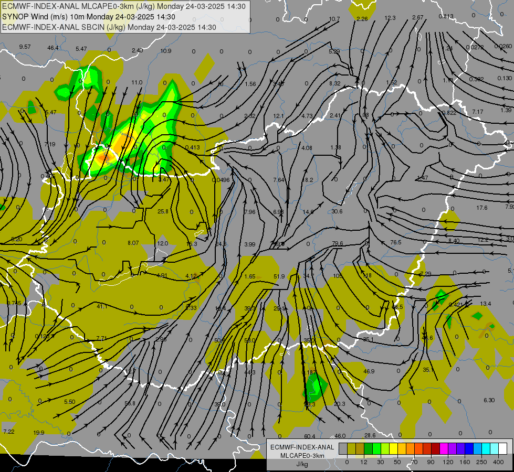Click the J/kg unit label in bottom legend
Image resolution: width=514 pixels, height=472 pixels.
pos(302,465)
